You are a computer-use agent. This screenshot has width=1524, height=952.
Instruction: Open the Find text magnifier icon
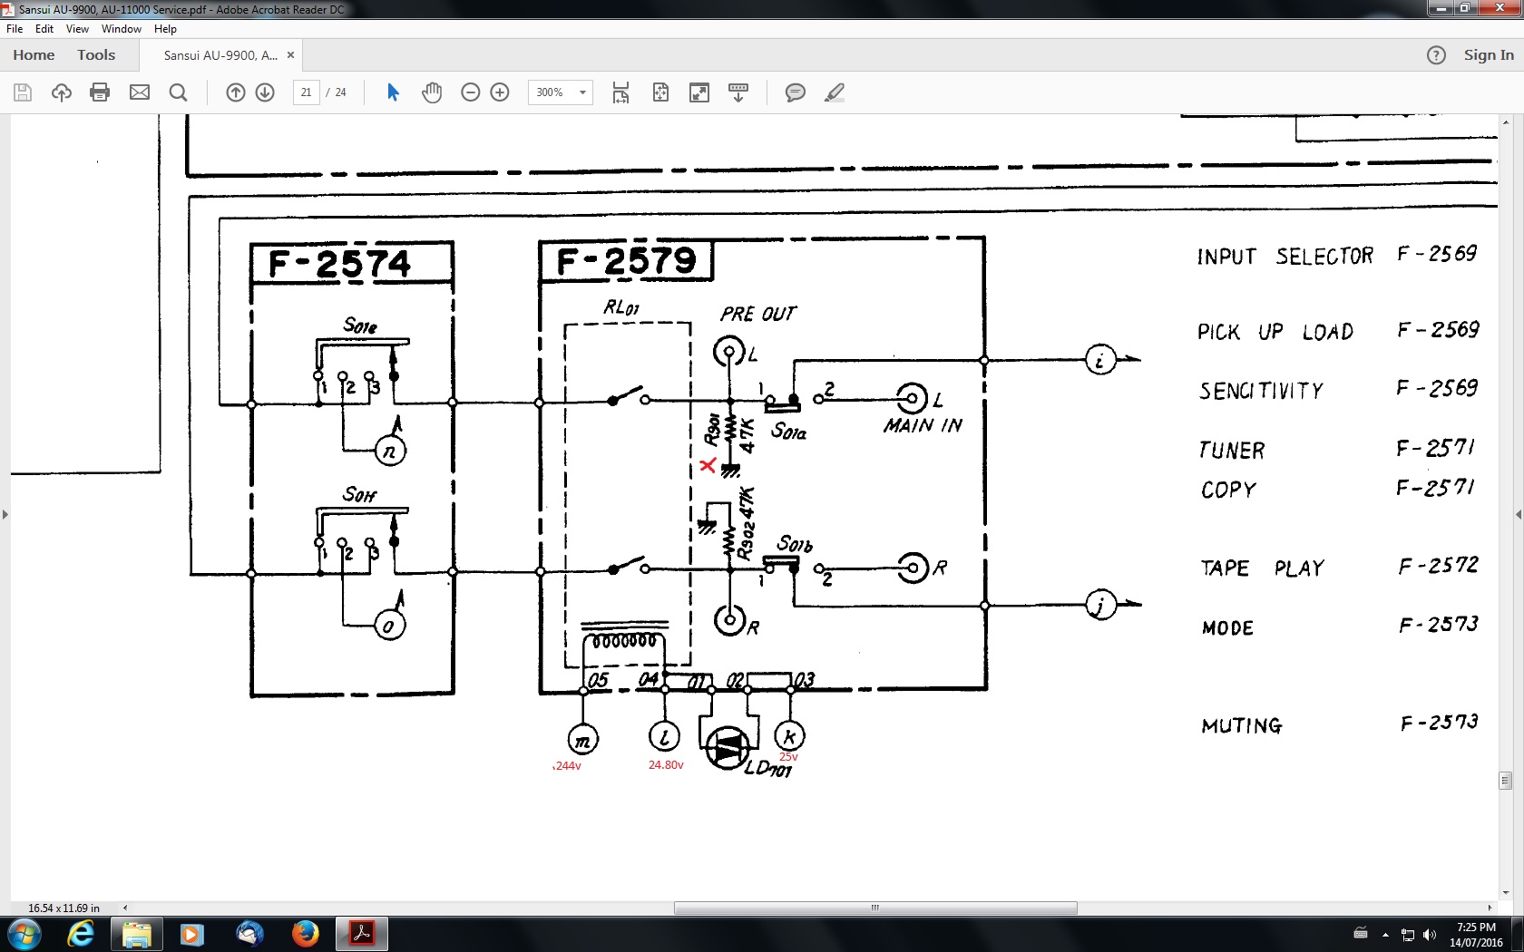click(x=179, y=92)
